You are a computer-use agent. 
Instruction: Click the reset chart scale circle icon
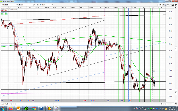click(176, 104)
